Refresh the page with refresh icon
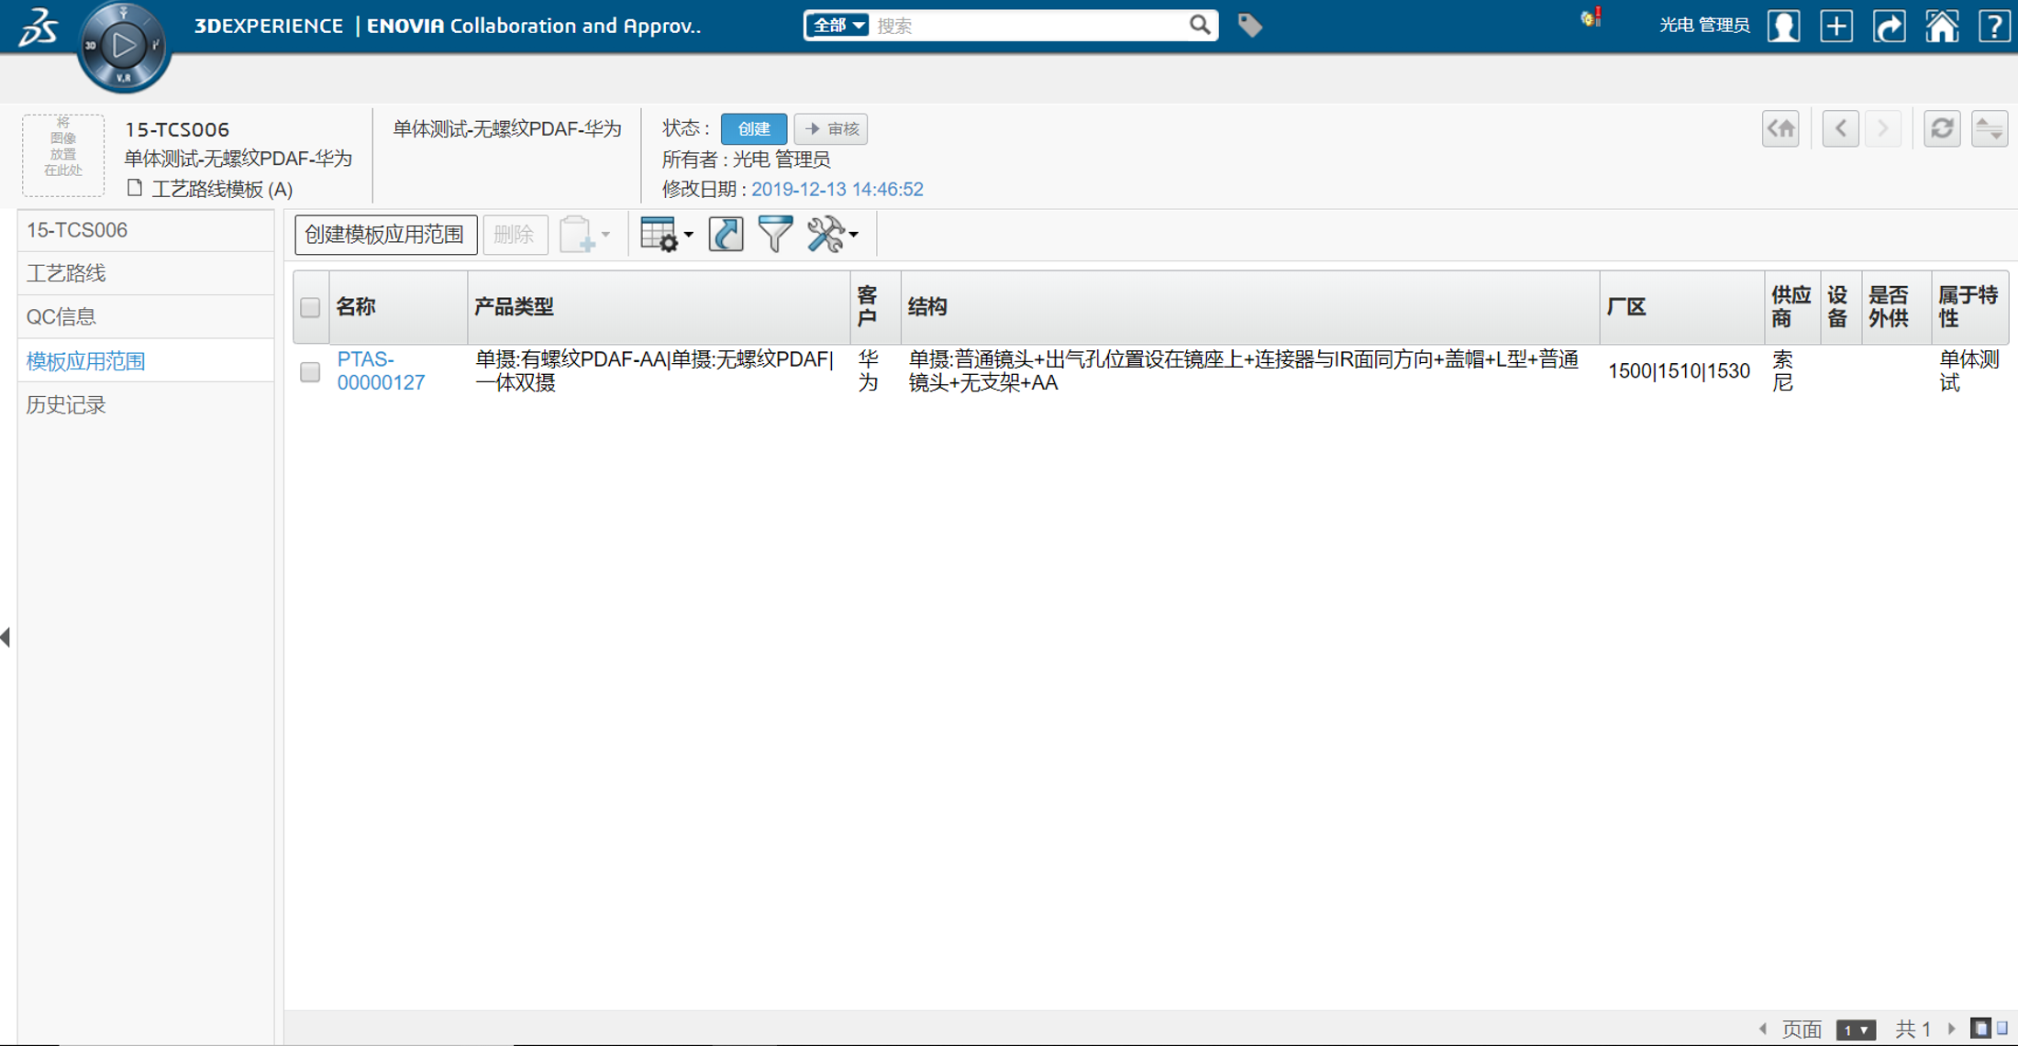 point(1942,128)
